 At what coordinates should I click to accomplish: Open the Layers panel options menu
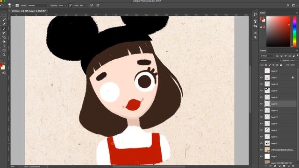297,50
